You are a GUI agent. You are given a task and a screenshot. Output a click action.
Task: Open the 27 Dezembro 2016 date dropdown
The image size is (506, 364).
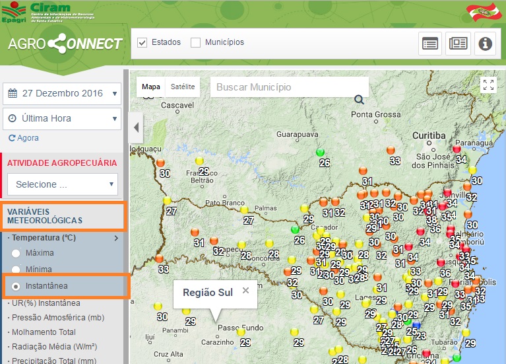pos(62,93)
